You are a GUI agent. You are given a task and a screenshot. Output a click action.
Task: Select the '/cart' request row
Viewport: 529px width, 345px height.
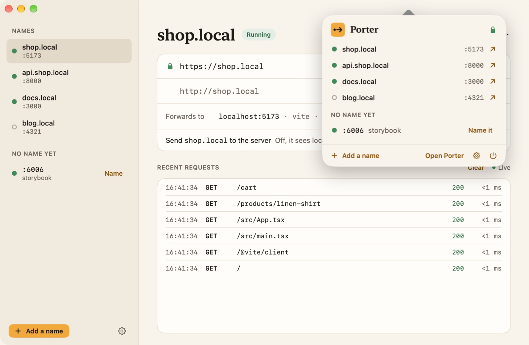[x=334, y=188]
